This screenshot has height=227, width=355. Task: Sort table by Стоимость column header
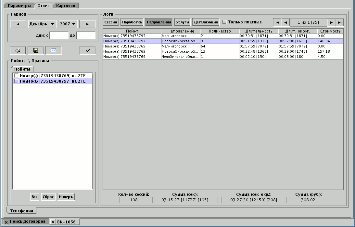pos(330,31)
